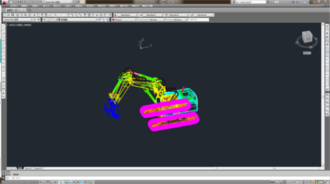
Task: Open the Dimension Style manager icon
Action: (x=141, y=15)
